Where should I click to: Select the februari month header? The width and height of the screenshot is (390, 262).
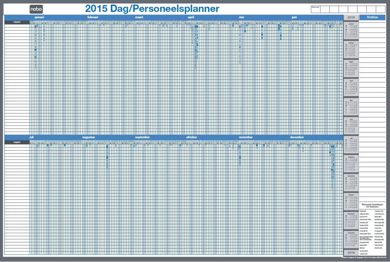(x=93, y=17)
